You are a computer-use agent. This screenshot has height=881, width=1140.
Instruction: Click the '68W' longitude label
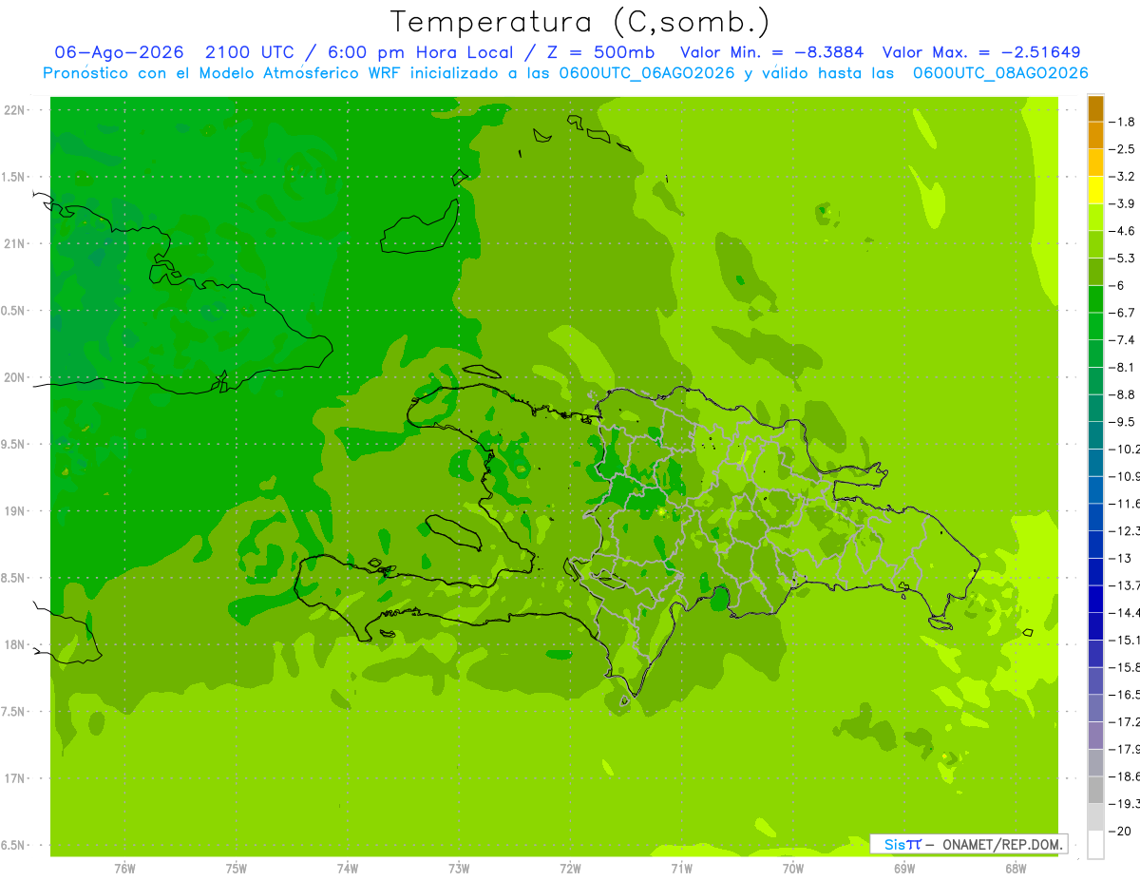1016,869
